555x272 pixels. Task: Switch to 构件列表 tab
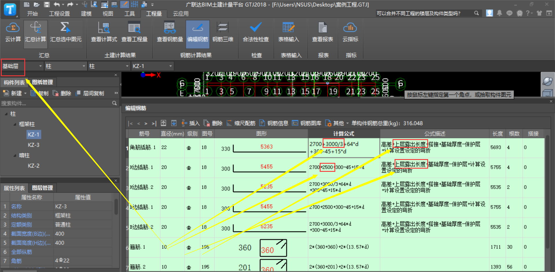14,83
